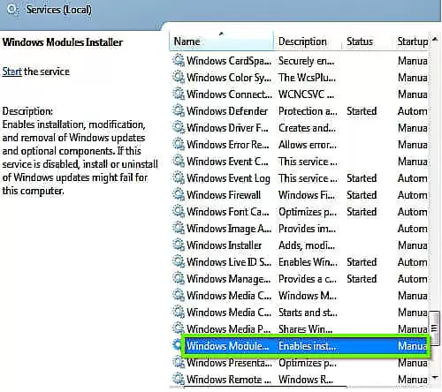
Task: Click the 'Securely en...' description cell
Action: pyautogui.click(x=307, y=61)
